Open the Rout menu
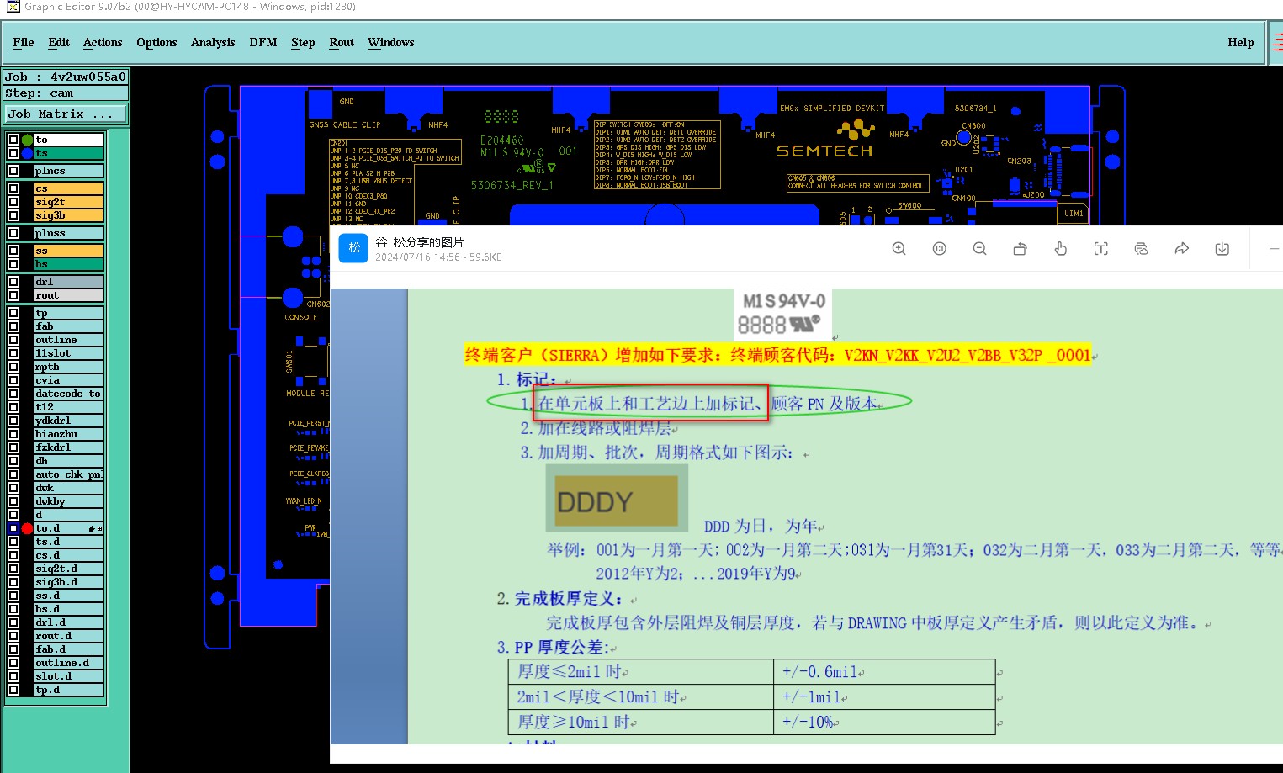Viewport: 1283px width, 773px height. click(x=342, y=42)
